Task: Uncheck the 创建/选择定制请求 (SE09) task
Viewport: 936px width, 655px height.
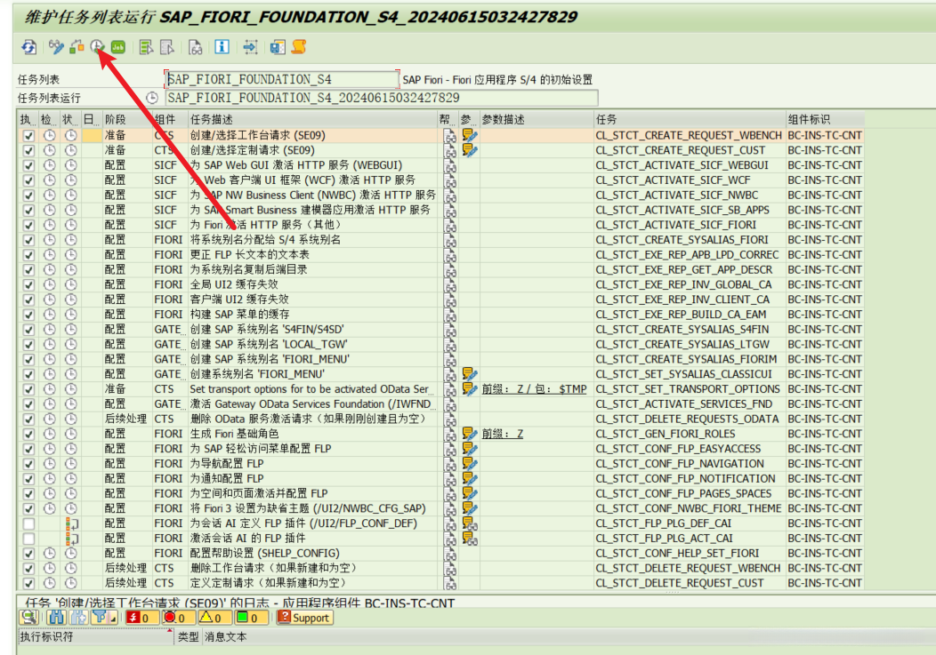Action: click(28, 150)
